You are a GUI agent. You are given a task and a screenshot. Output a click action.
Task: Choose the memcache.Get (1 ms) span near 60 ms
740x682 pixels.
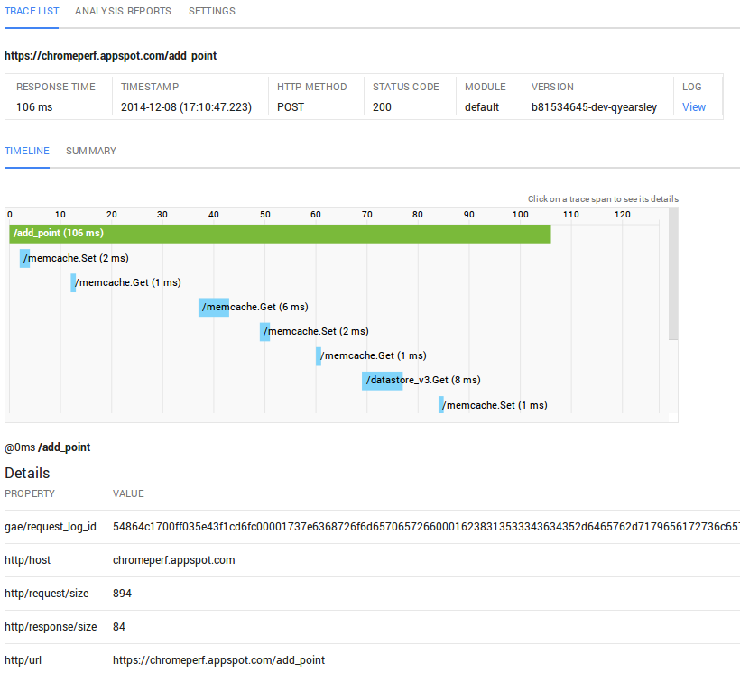coord(319,356)
